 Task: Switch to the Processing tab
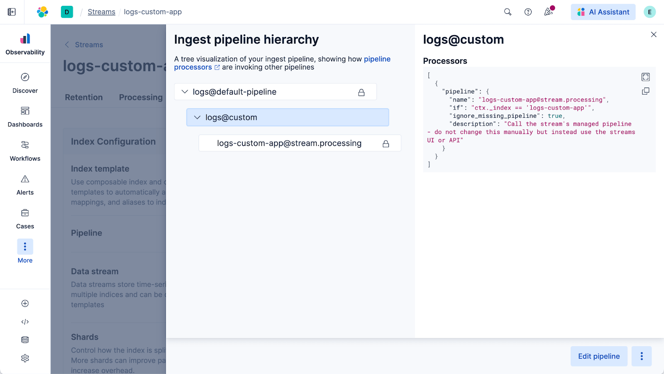tap(141, 97)
